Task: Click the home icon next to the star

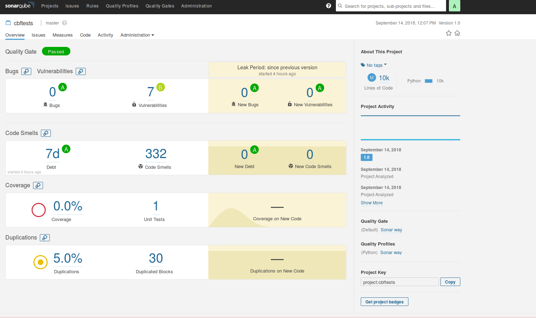Action: pos(457,33)
